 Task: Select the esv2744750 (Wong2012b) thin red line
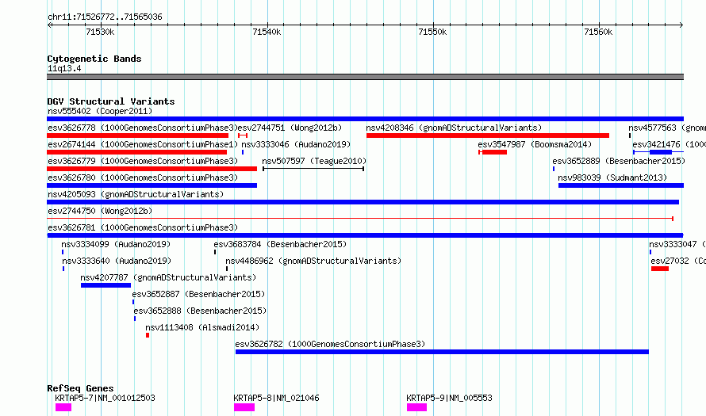coord(360,219)
